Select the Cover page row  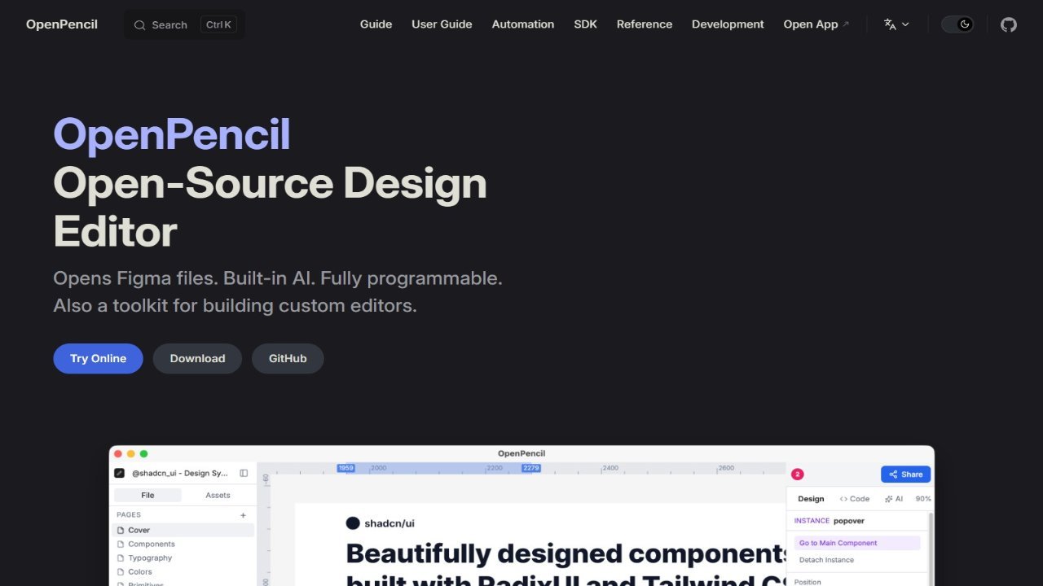click(183, 530)
